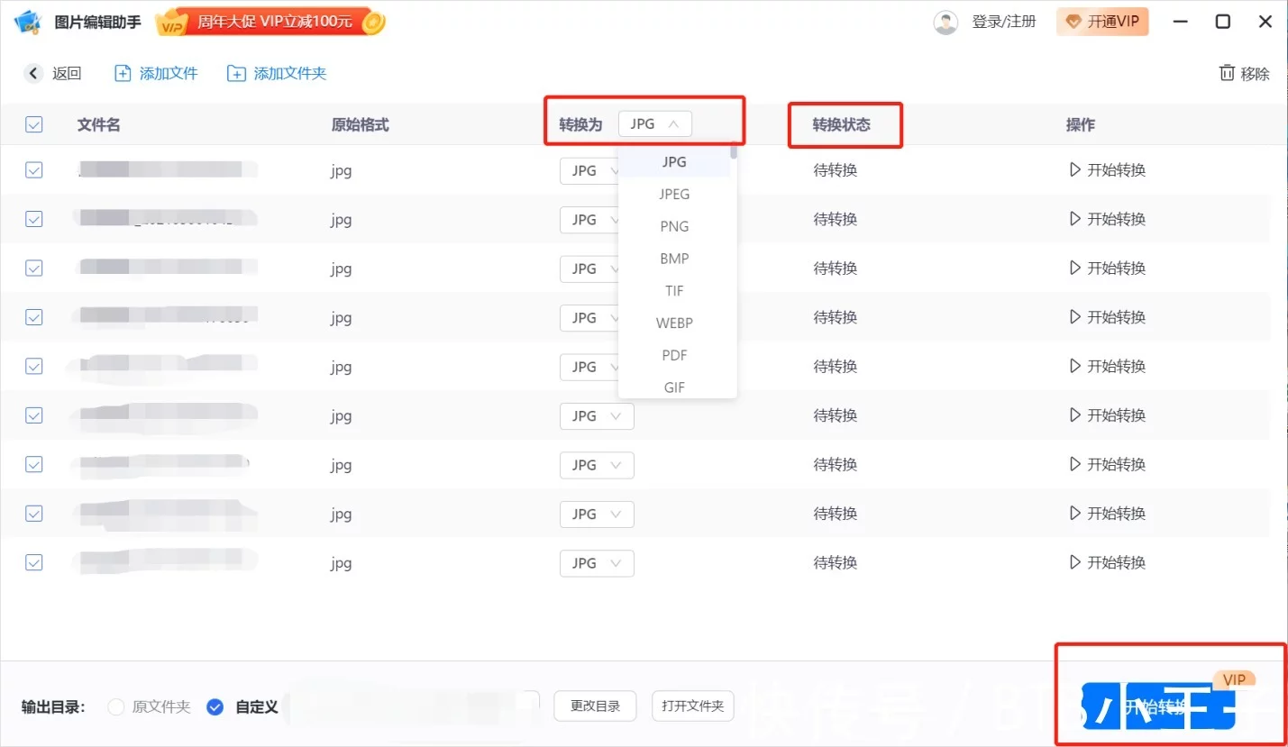Minimize the 图片编辑助手 window
1288x747 pixels.
point(1179,23)
